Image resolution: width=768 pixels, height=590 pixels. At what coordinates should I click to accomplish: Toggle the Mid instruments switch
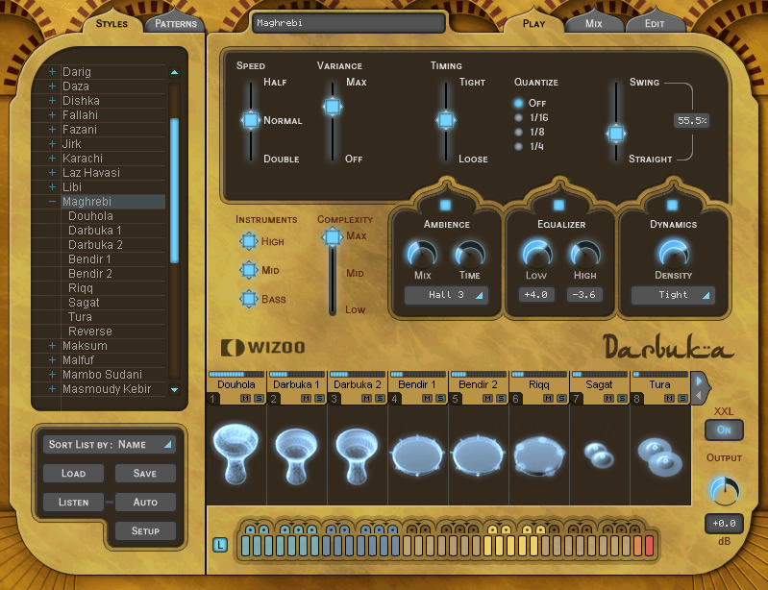coord(248,270)
